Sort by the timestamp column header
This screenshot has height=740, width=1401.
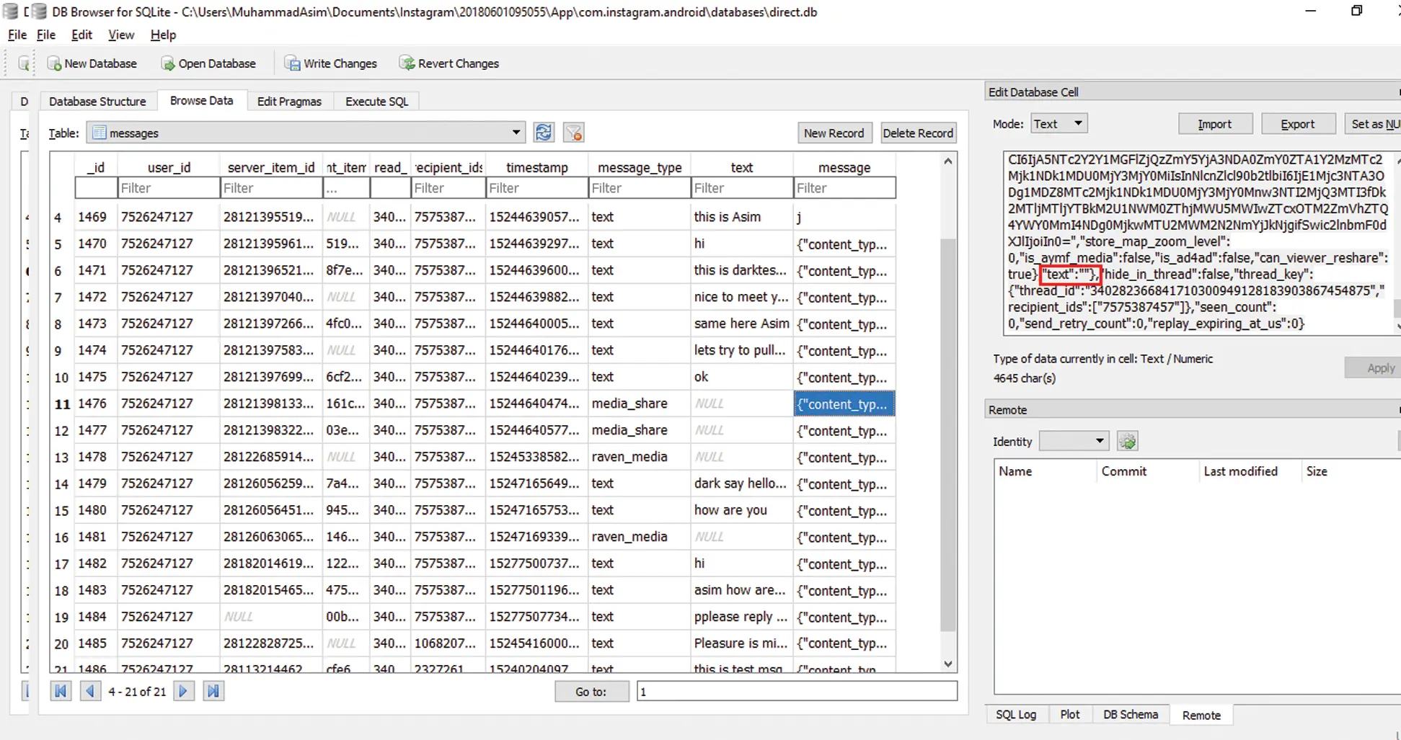[536, 167]
